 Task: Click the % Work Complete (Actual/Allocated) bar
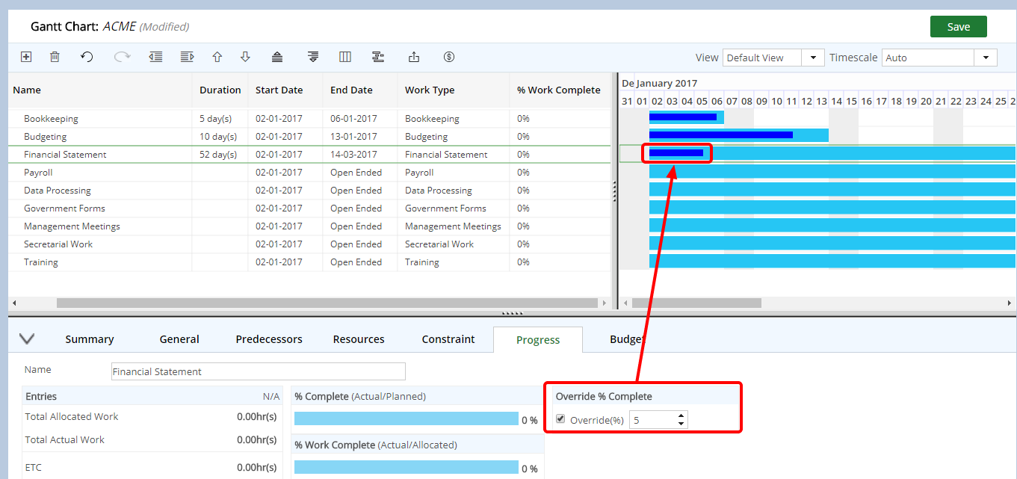[406, 467]
